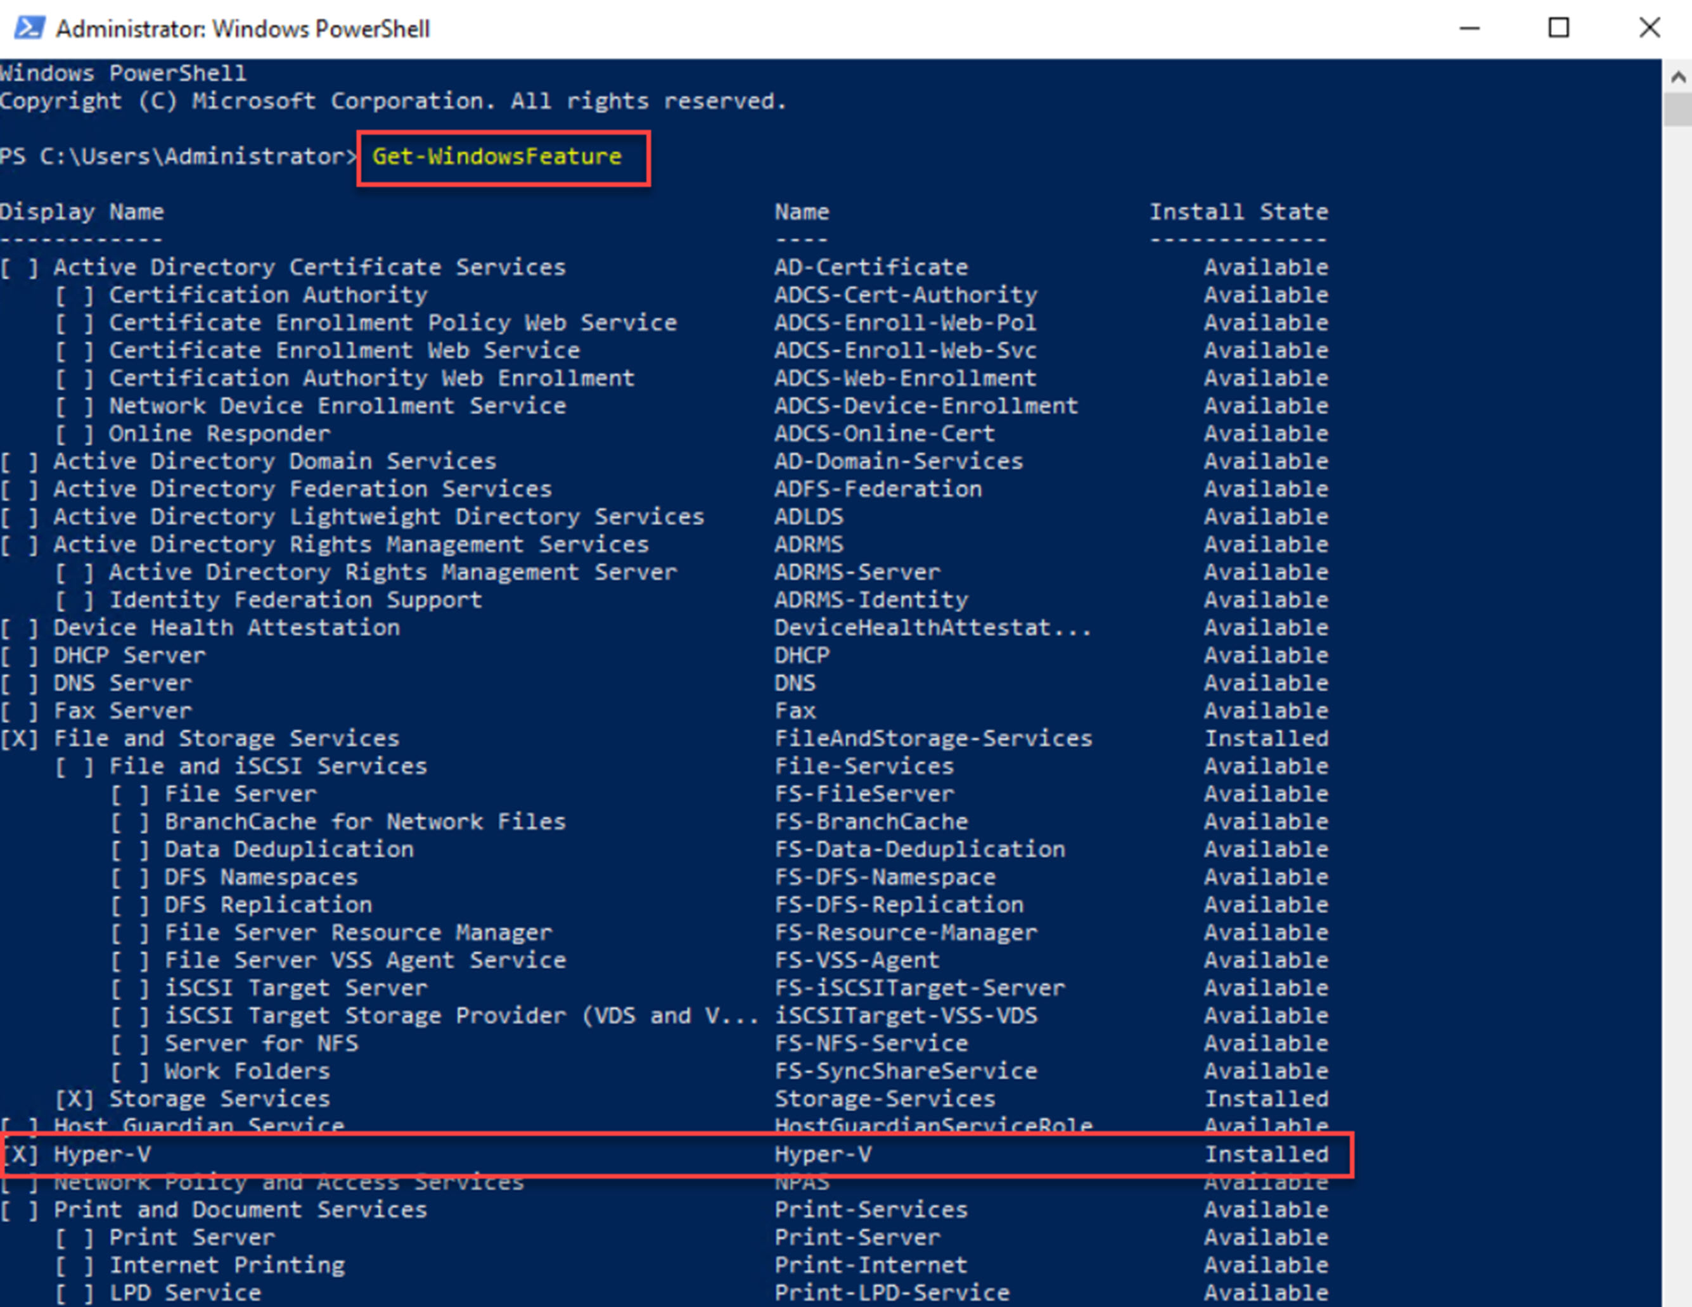Click the Administrator: Windows PowerShell title

243,28
